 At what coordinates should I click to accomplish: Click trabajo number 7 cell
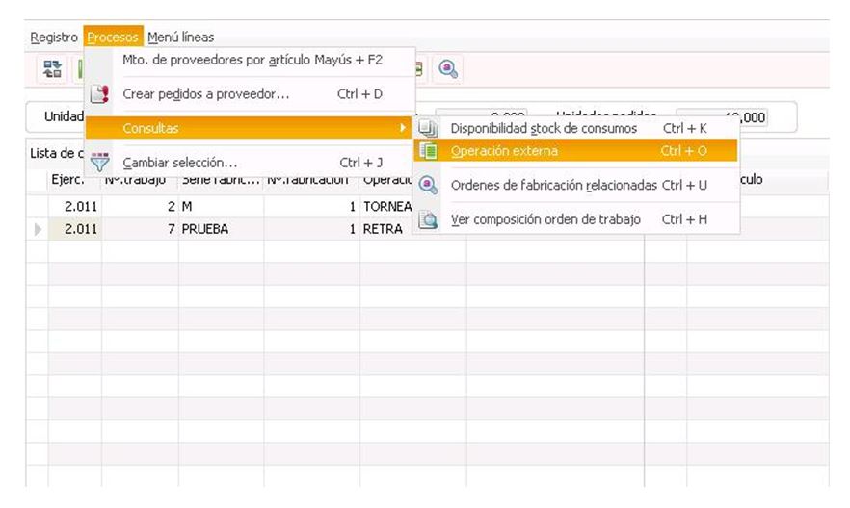click(x=140, y=229)
